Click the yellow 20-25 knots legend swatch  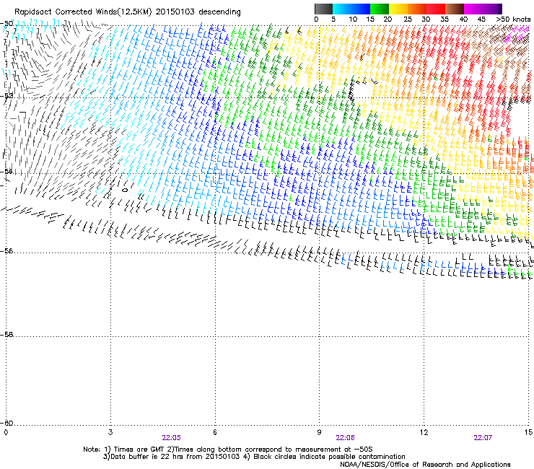tap(398, 9)
